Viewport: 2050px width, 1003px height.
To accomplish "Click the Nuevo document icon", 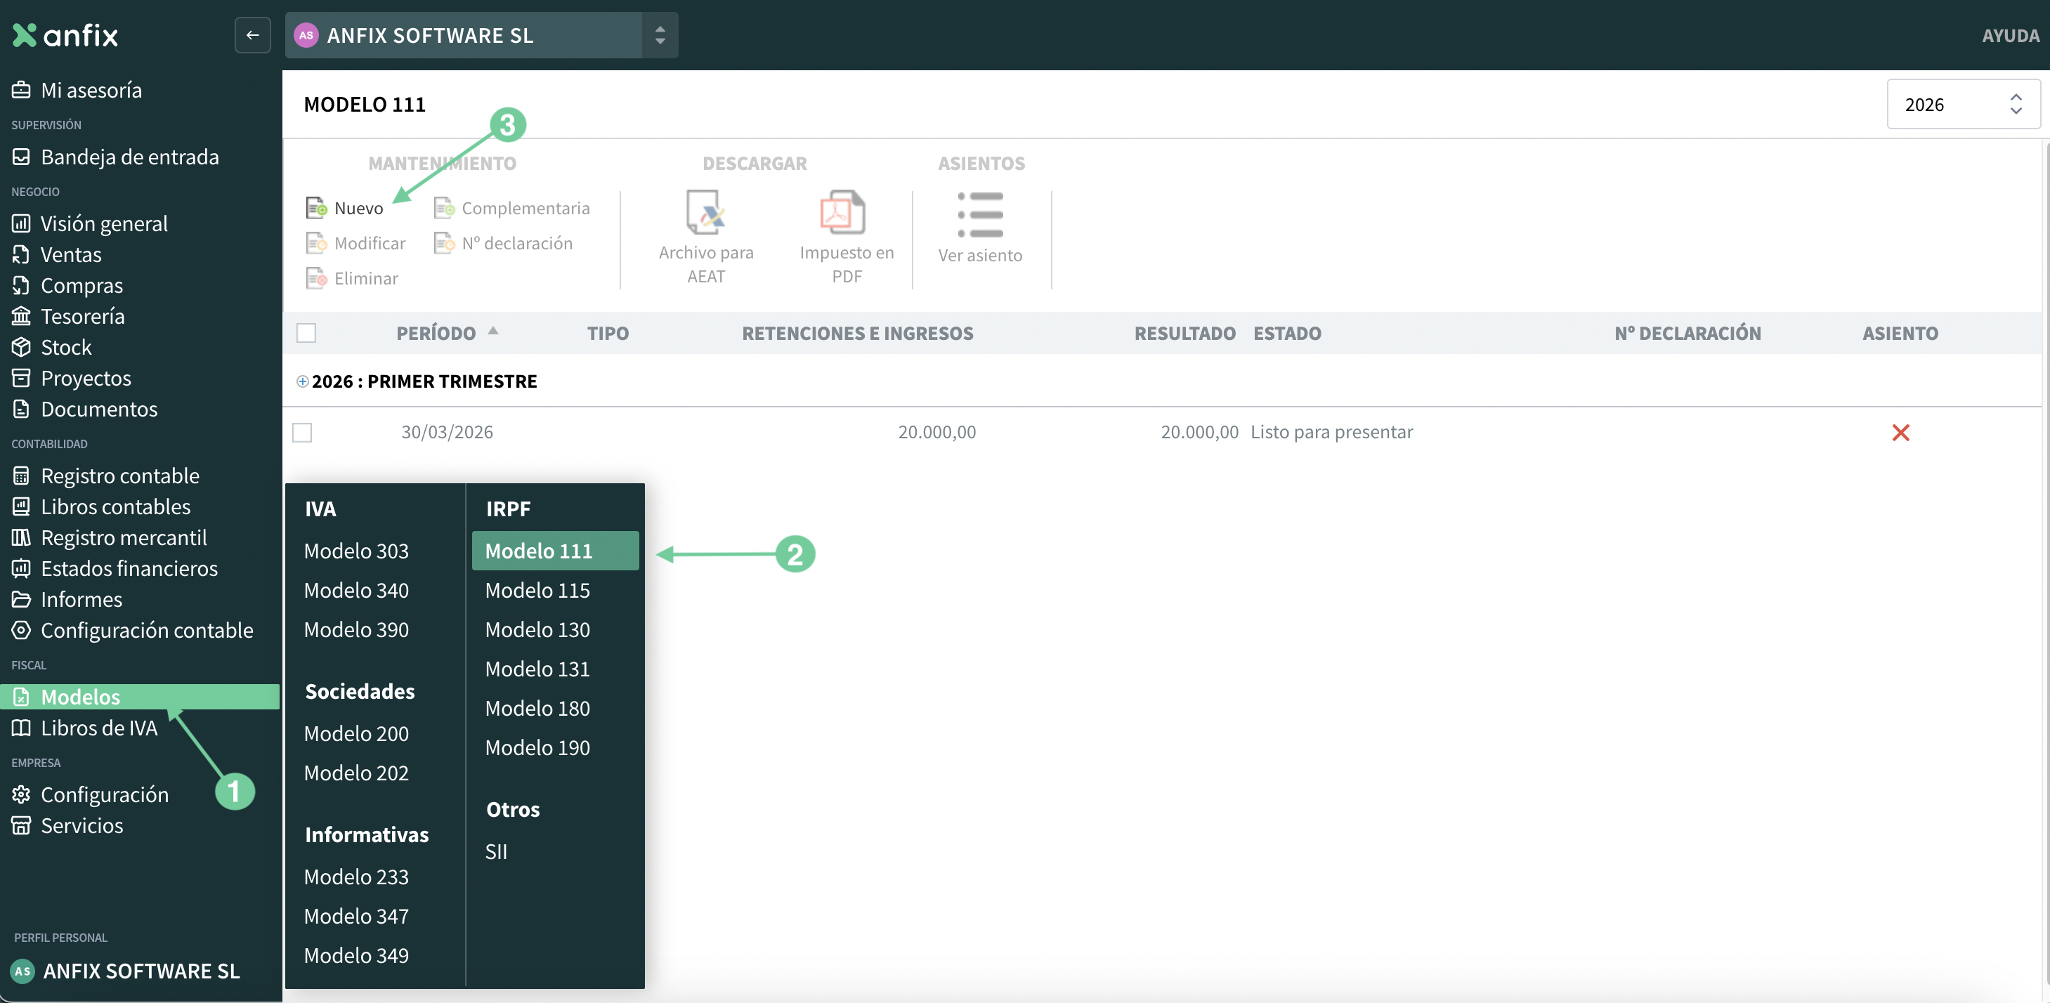I will [317, 208].
